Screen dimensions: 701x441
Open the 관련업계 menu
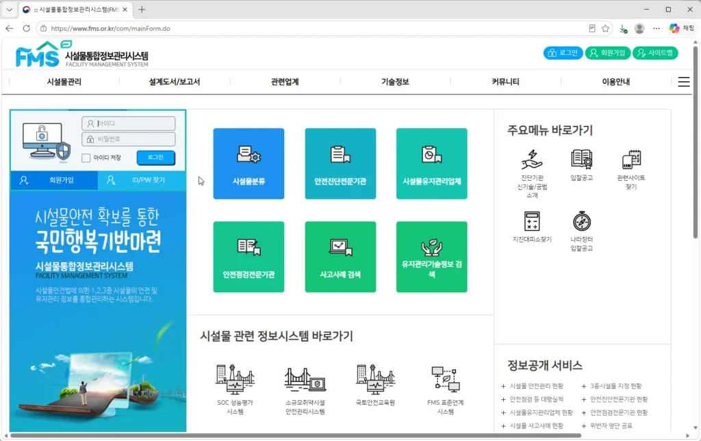coord(285,82)
